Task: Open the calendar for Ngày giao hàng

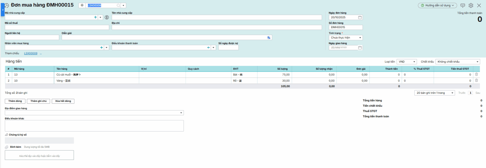Action: [x=360, y=48]
